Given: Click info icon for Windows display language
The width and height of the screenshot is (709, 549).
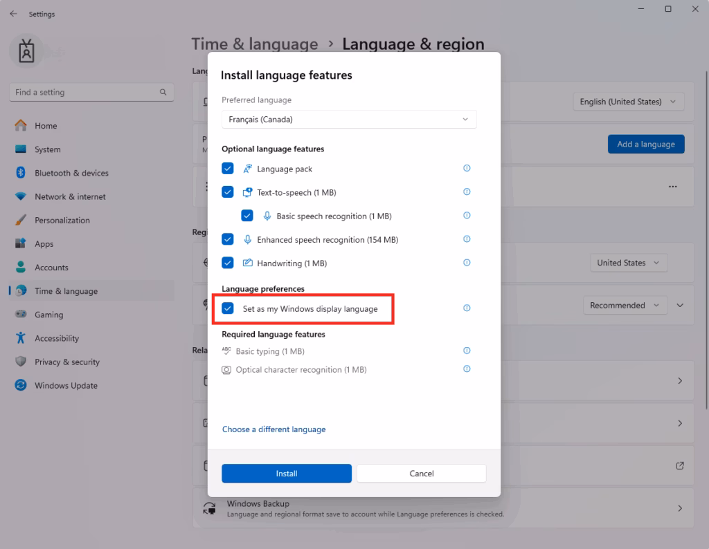Looking at the screenshot, I should (x=467, y=308).
